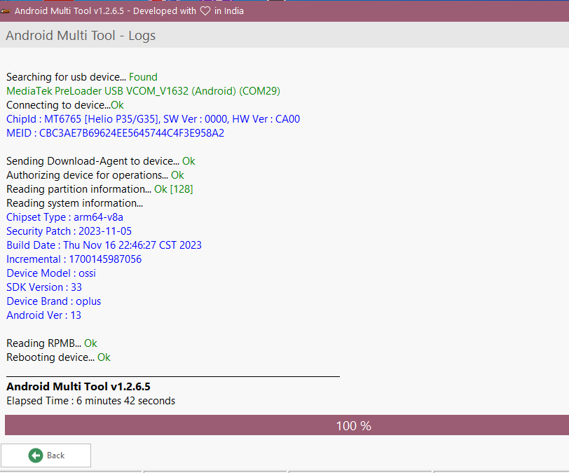569x473 pixels.
Task: Click the app icon in title bar
Action: (x=6, y=11)
